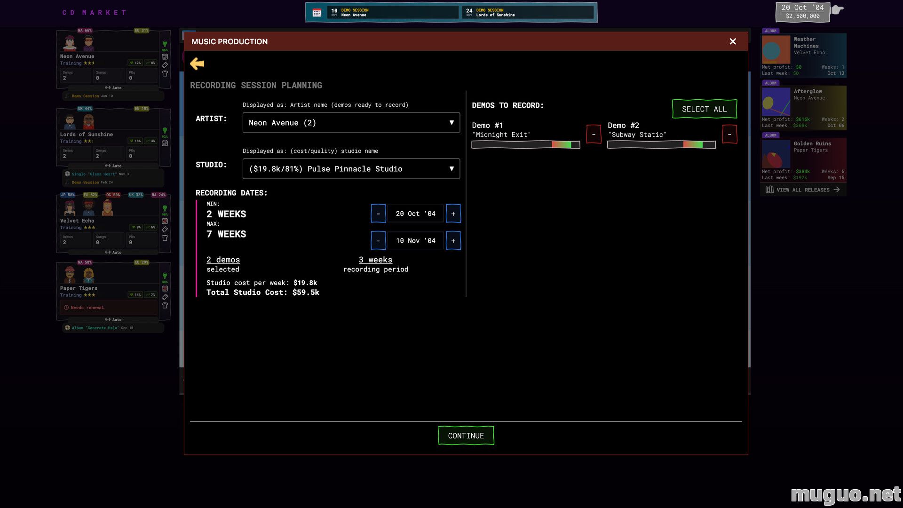Open the Studio dropdown showing Pulse Pinnacle Studio

point(351,169)
